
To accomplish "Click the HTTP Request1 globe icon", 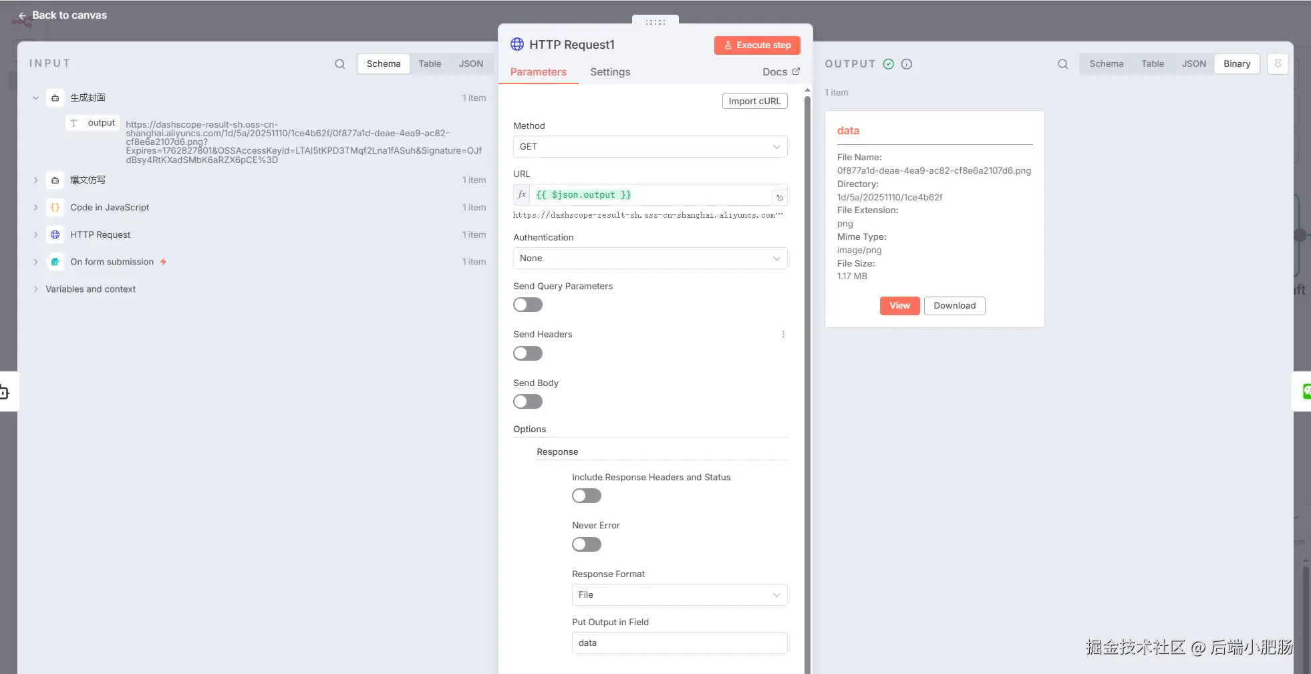I will pos(517,45).
